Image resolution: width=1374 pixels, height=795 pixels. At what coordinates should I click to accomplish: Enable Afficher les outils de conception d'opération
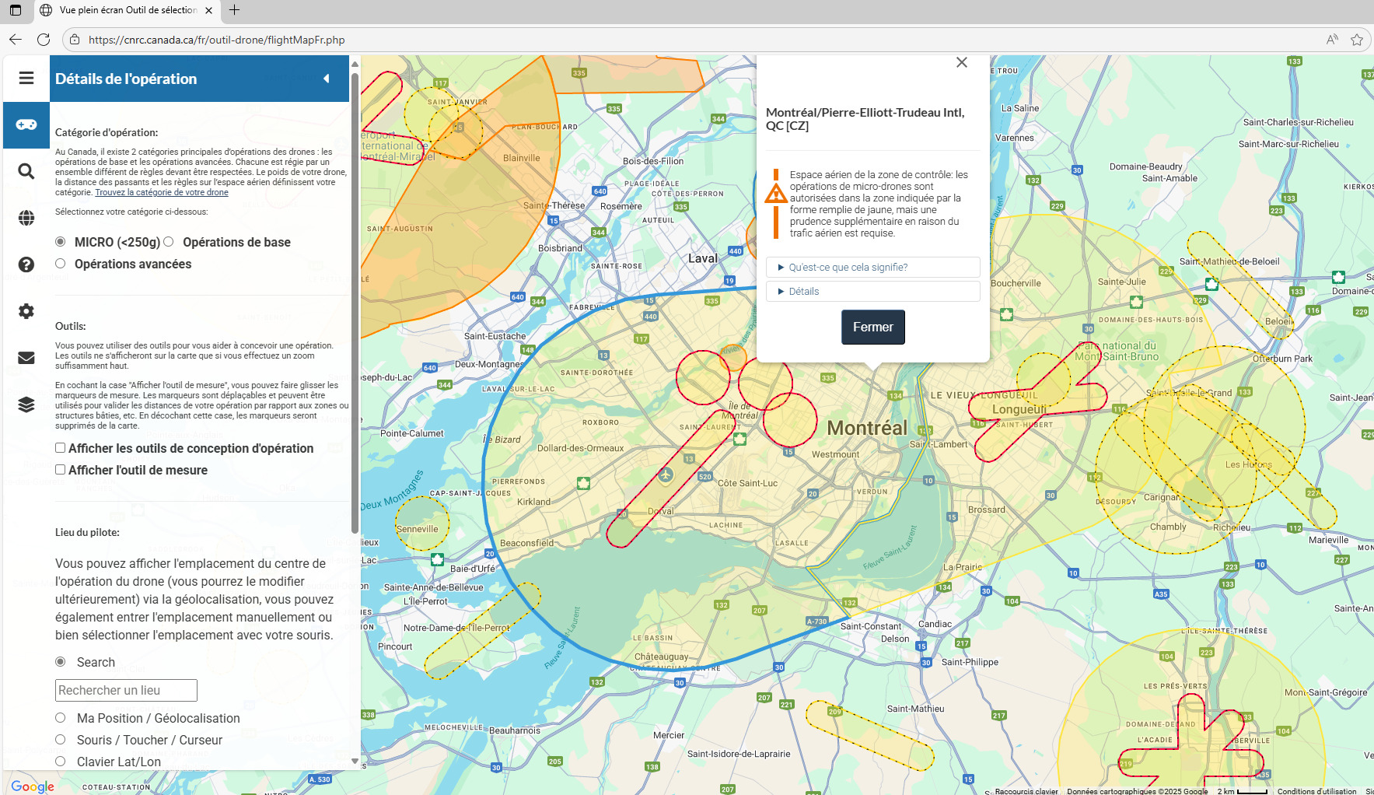click(x=61, y=448)
